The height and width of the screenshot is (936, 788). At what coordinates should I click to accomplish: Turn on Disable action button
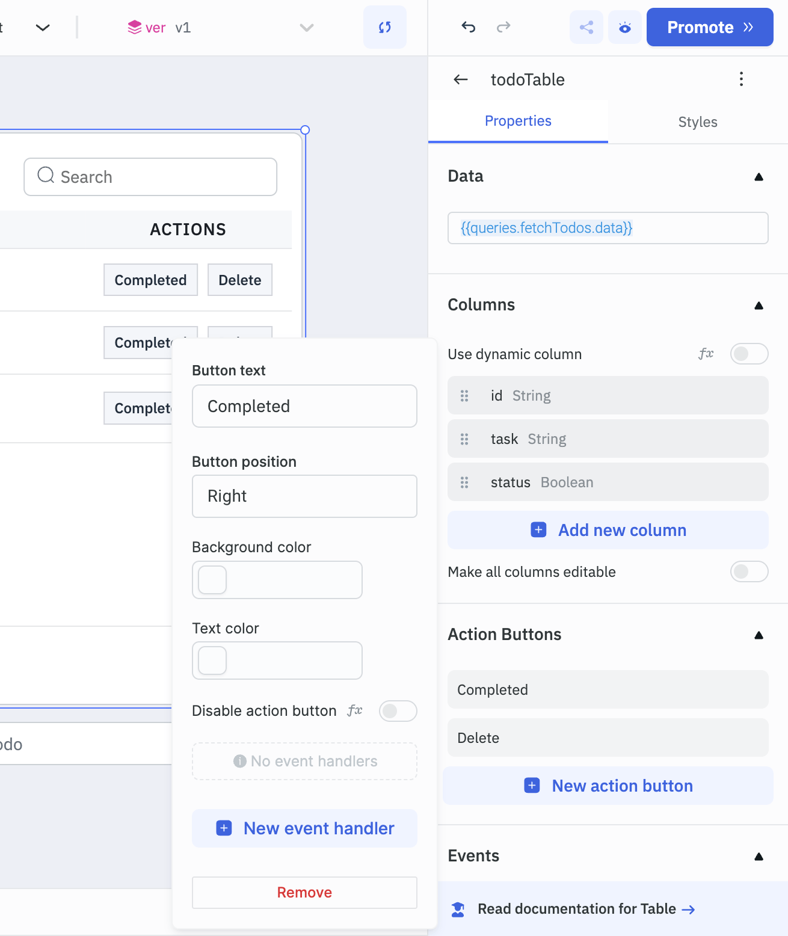click(396, 711)
